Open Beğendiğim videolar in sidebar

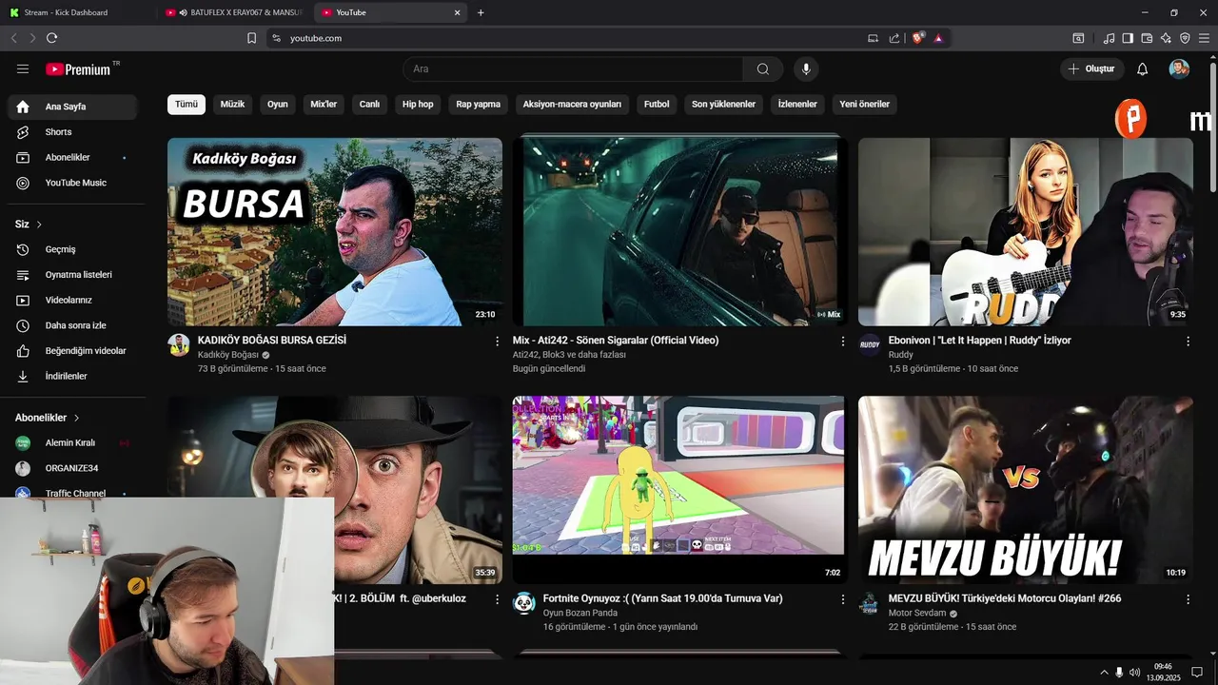(72, 351)
